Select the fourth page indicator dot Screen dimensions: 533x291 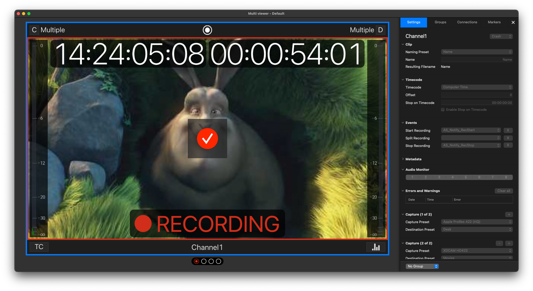point(218,261)
